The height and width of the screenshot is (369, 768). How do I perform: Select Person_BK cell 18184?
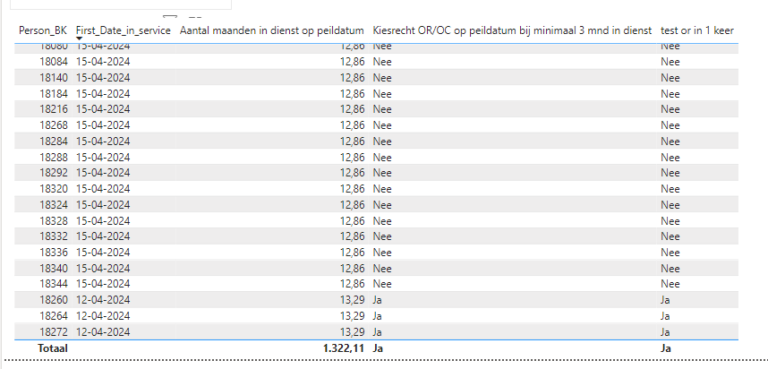[54, 94]
